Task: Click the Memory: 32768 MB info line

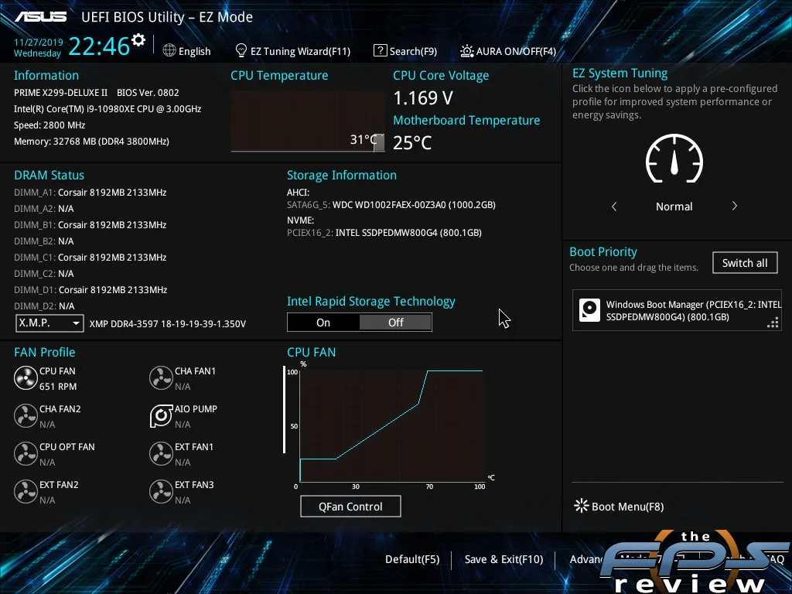Action: click(x=91, y=142)
